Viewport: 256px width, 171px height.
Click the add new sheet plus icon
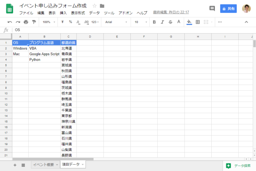(x=15, y=165)
